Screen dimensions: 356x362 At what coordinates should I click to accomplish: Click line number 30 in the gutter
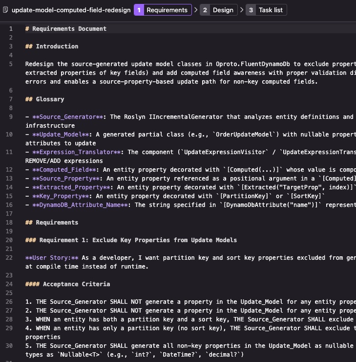[9, 346]
